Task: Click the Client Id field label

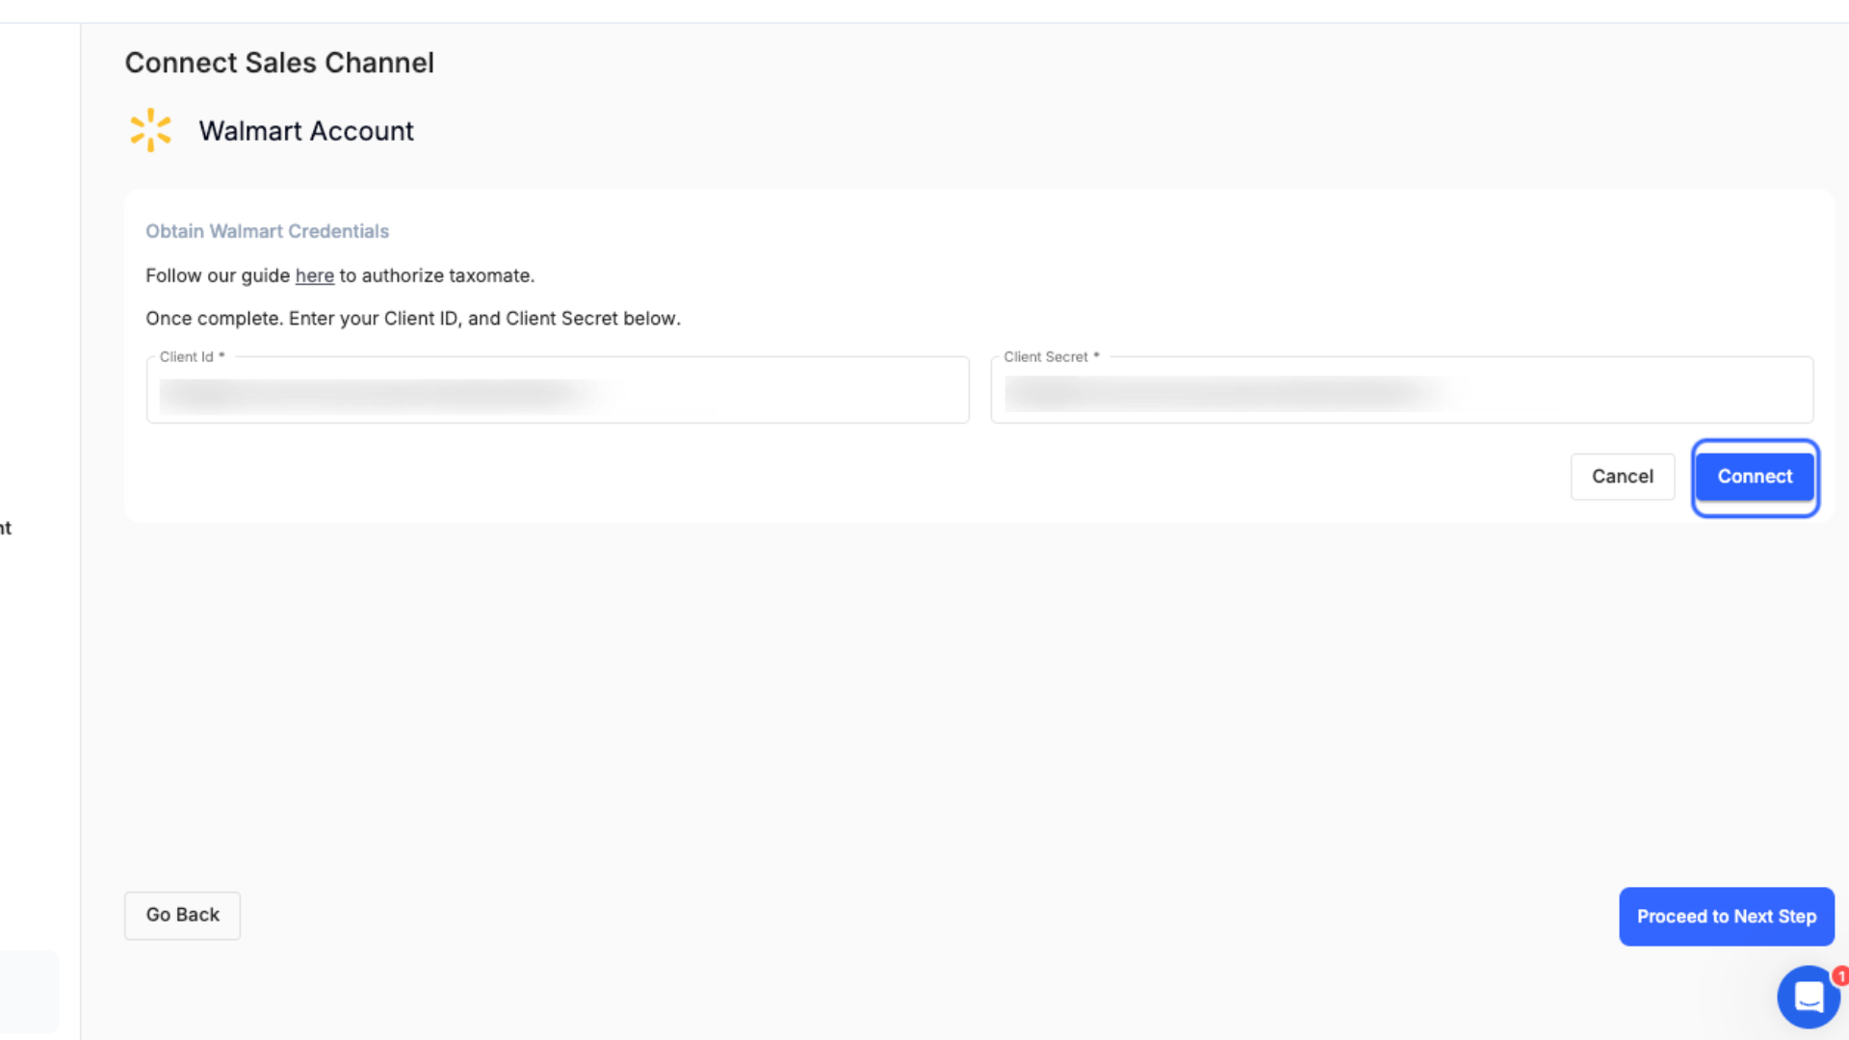Action: [192, 356]
